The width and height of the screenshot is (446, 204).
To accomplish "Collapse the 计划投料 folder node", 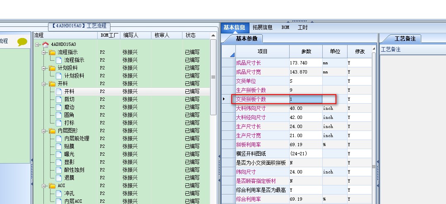I will tap(44, 68).
